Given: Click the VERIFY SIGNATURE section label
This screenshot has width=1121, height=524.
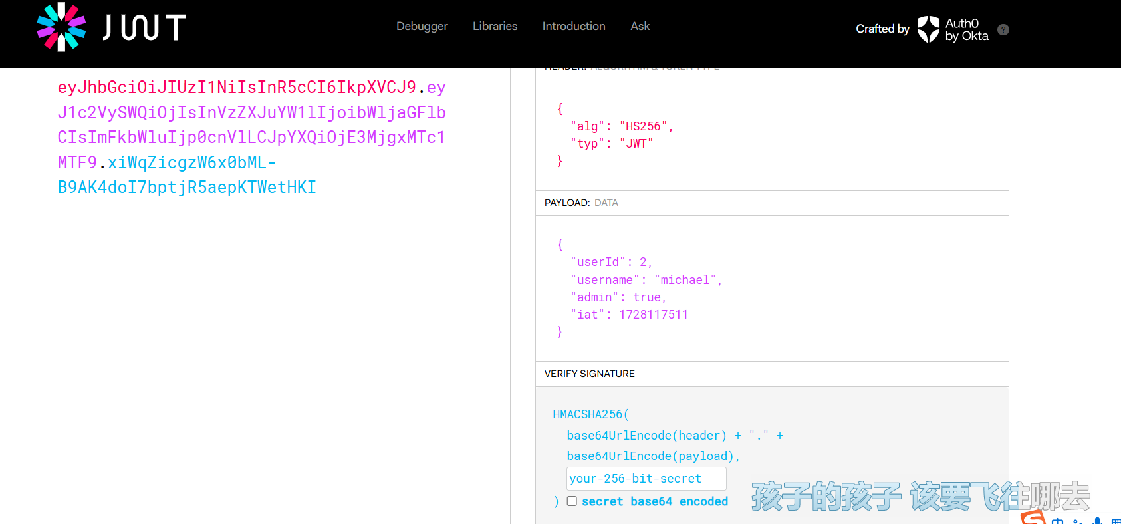Looking at the screenshot, I should pos(590,374).
